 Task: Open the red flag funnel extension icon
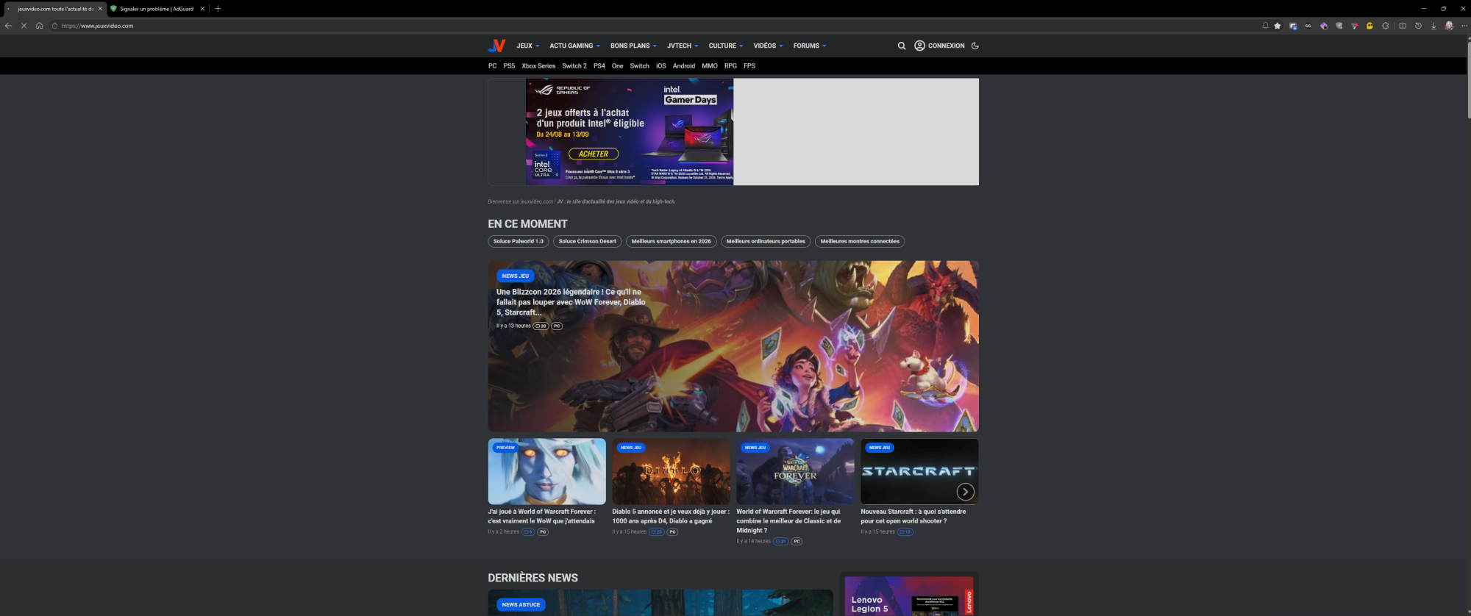tap(1354, 26)
